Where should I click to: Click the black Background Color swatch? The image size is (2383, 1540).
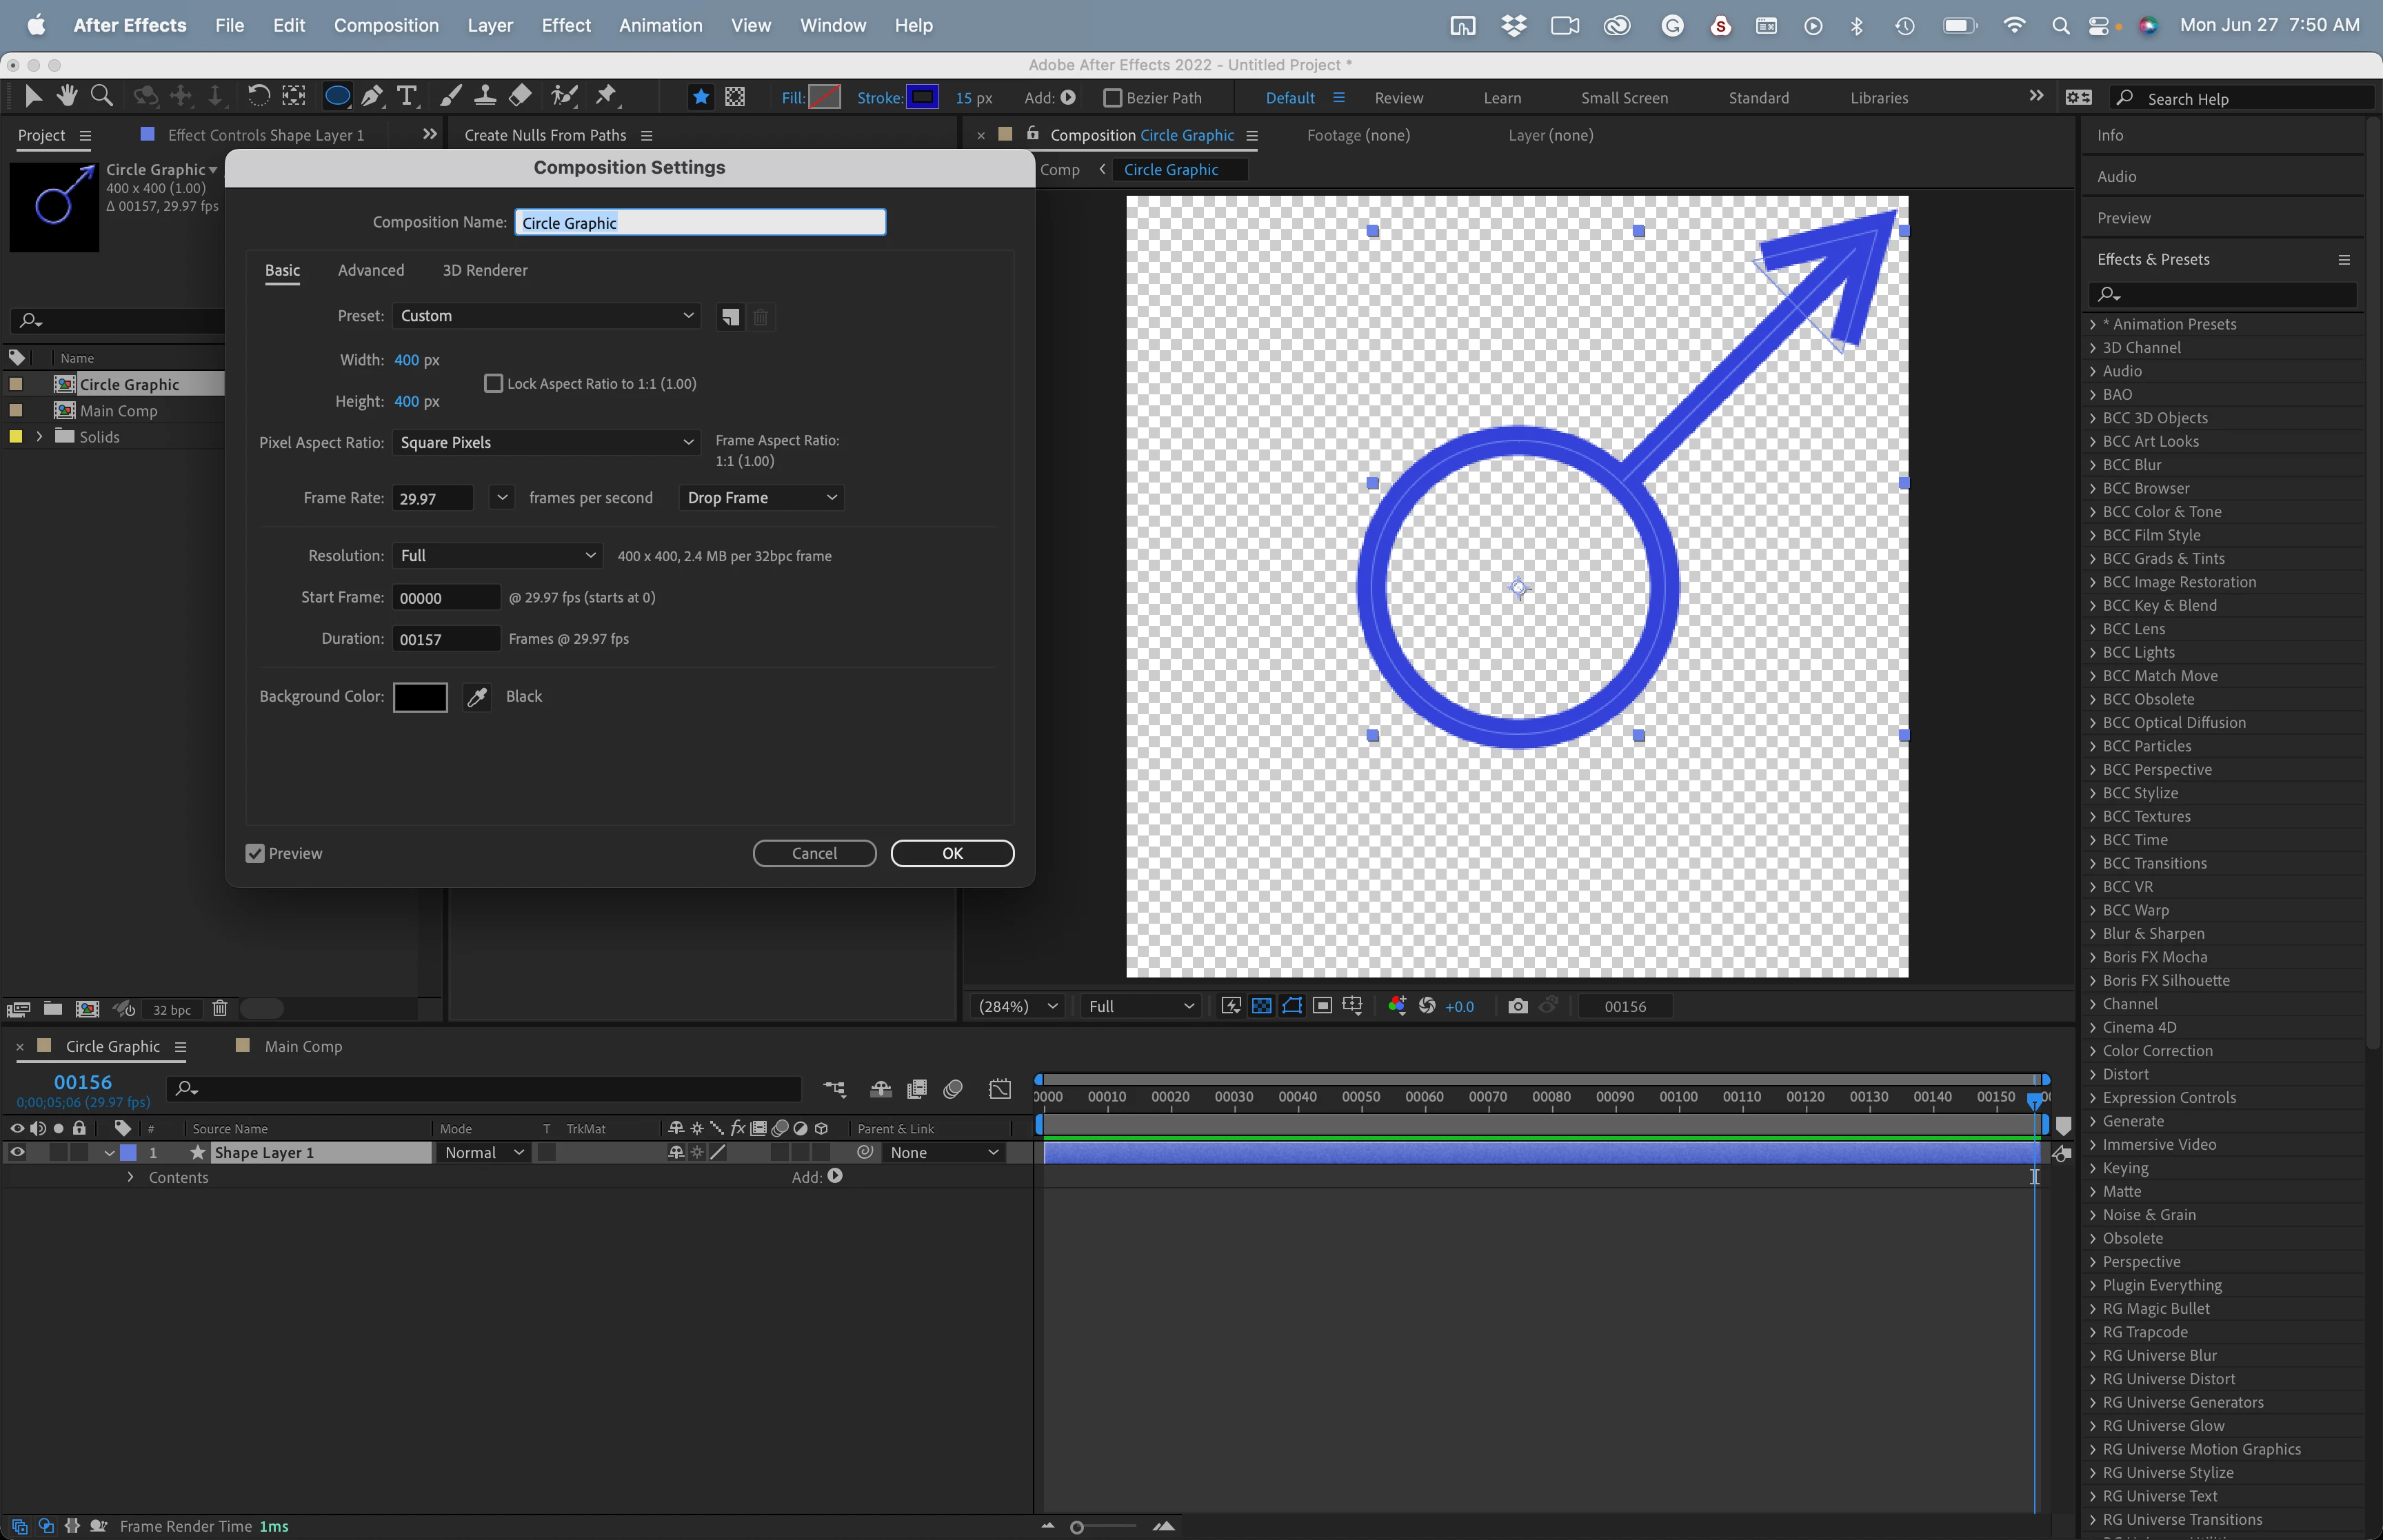(x=420, y=697)
